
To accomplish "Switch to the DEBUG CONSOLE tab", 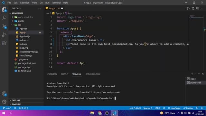I will click(93, 74).
